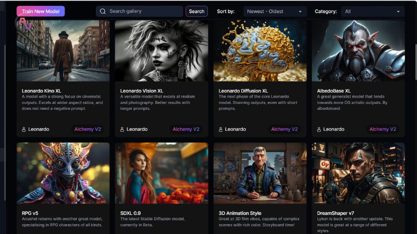Image resolution: width=417 pixels, height=234 pixels.
Task: Click the magnifying glass search icon
Action: click(x=103, y=11)
